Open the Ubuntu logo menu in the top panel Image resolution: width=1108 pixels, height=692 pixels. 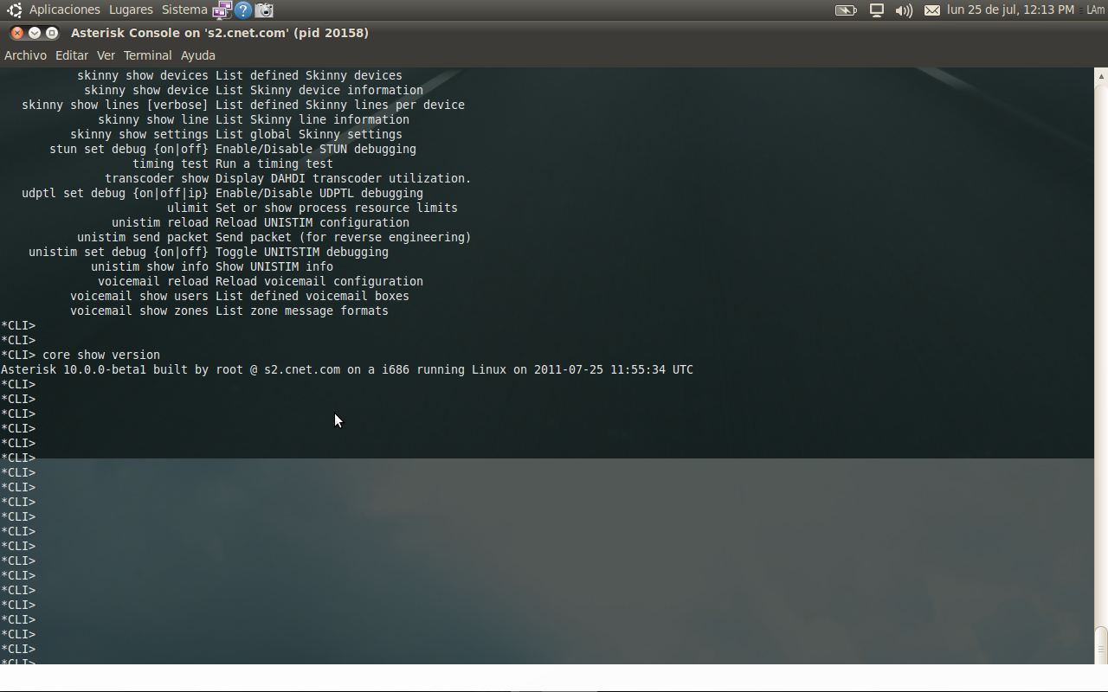point(12,10)
